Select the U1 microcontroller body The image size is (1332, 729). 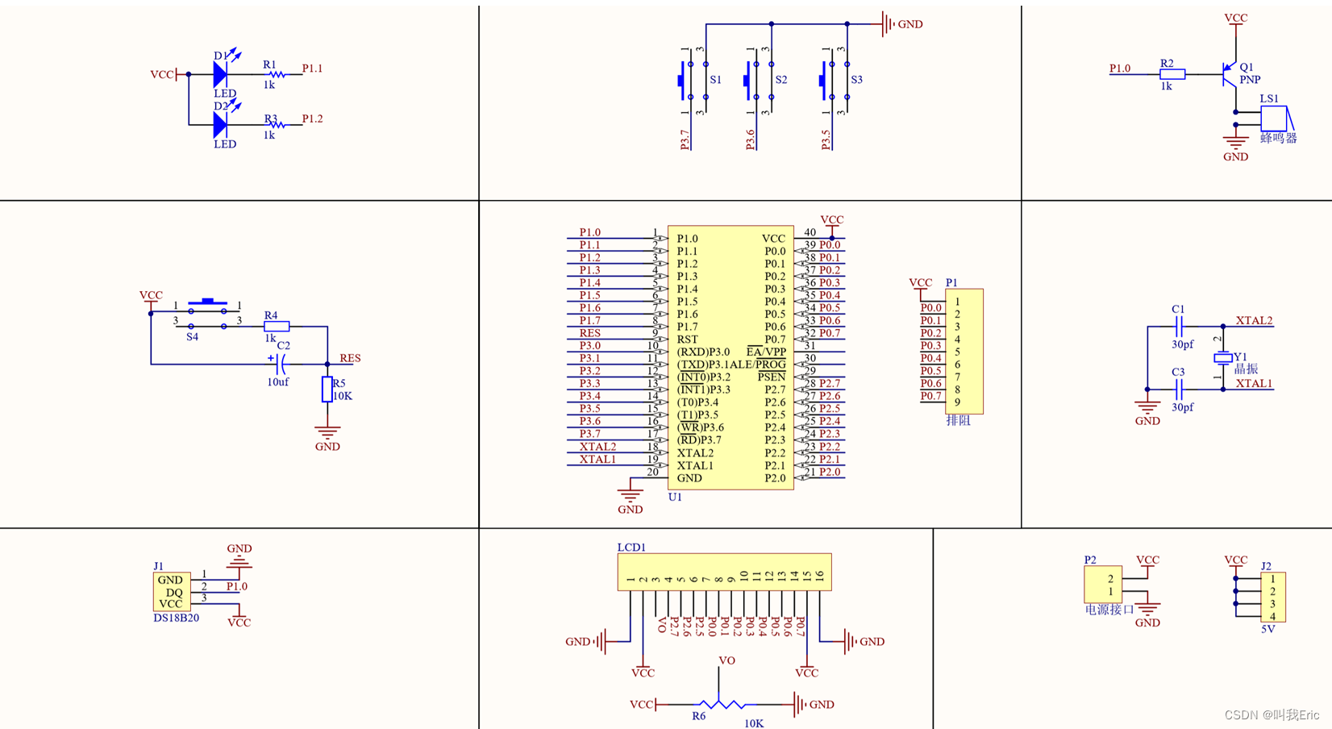tap(731, 357)
